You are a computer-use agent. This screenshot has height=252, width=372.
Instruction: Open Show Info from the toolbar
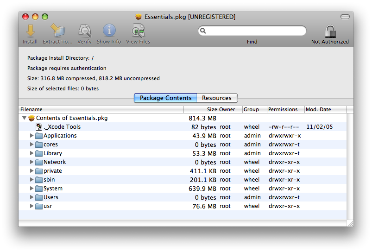pyautogui.click(x=109, y=31)
